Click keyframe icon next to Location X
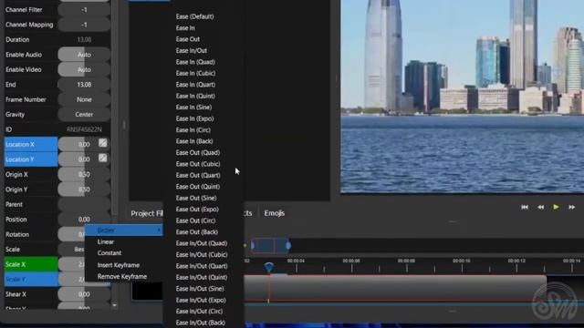The image size is (584, 328). click(x=103, y=143)
